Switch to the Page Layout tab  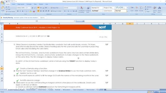click(21, 4)
